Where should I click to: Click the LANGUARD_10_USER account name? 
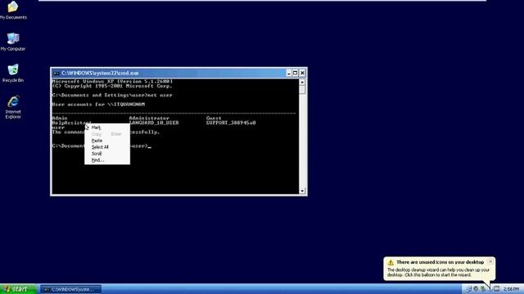click(x=154, y=122)
